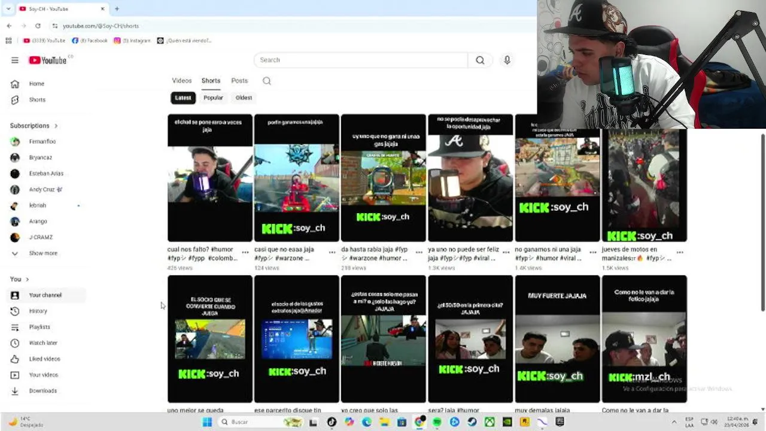766x431 pixels.
Task: Open weather widget in taskbar
Action: [27, 422]
